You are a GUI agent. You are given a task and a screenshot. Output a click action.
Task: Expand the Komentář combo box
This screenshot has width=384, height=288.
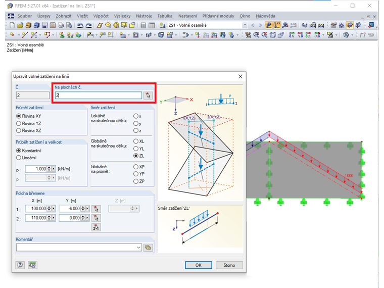(138, 248)
